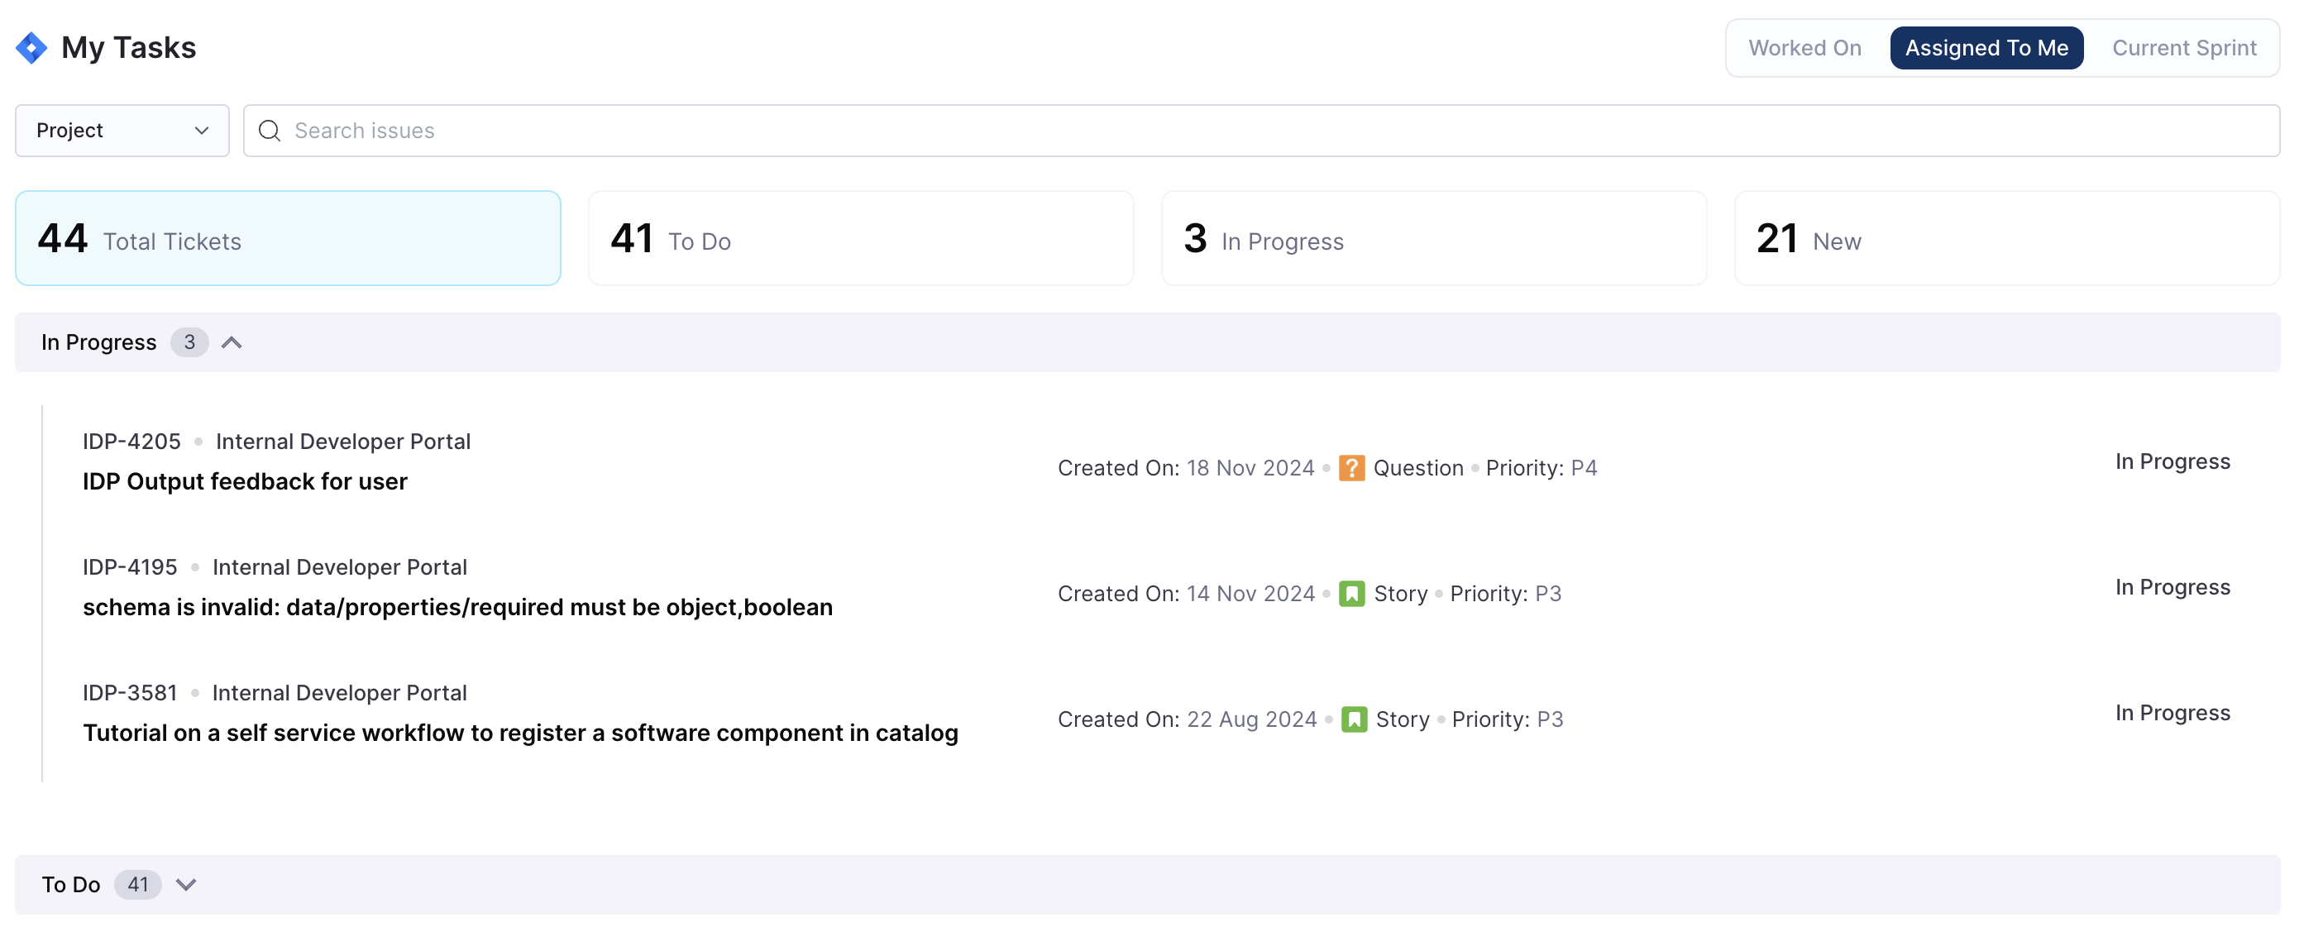Click into the Search issues field
This screenshot has width=2304, height=946.
click(x=1252, y=131)
